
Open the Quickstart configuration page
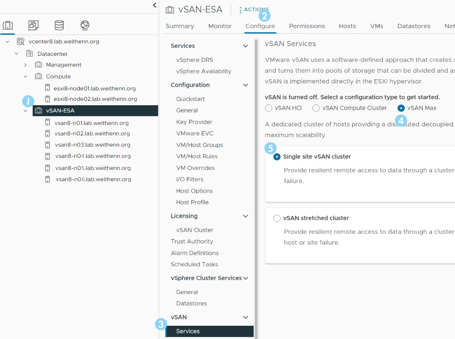click(x=190, y=99)
